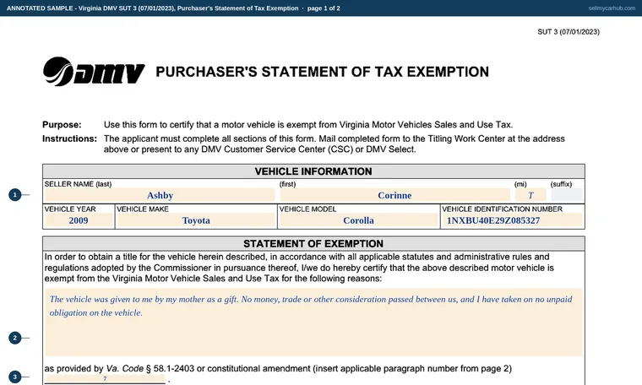Click the middle initial field T
The image size is (642, 385).
530,195
